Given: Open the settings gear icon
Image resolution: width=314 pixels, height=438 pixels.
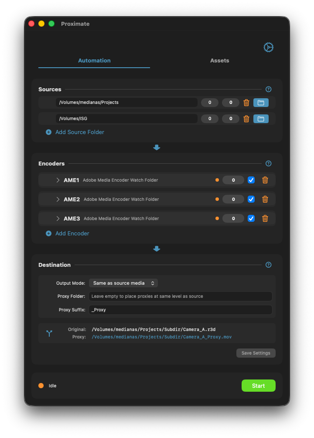Looking at the screenshot, I should (268, 47).
